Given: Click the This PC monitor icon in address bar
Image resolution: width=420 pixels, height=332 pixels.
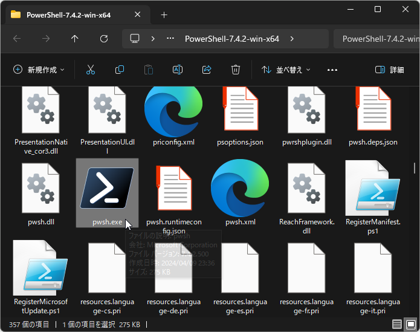Looking at the screenshot, I should click(135, 39).
